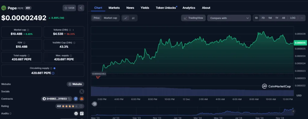The image size is (308, 119).
Task: Click the 12 Dec date label on axis
Action: coord(186,99)
